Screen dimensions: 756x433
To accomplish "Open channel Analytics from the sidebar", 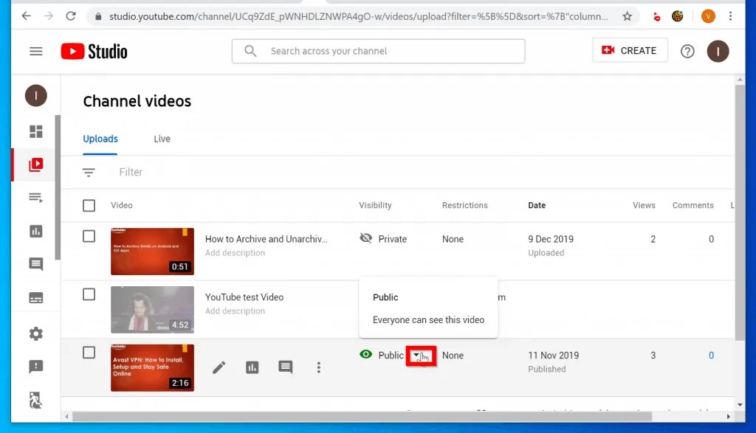I will [x=35, y=232].
